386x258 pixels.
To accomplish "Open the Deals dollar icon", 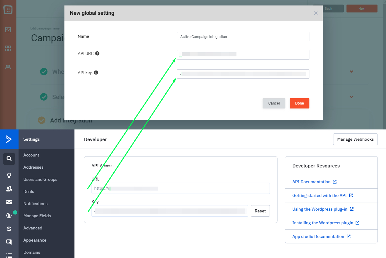I will (9, 229).
